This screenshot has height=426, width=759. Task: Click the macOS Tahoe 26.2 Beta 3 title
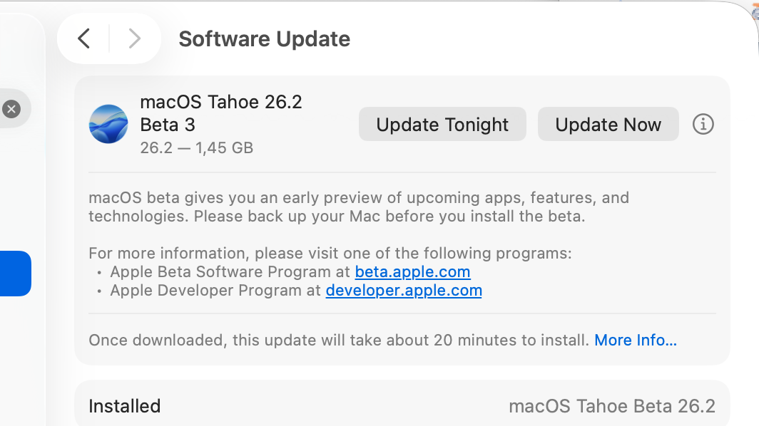pyautogui.click(x=221, y=113)
